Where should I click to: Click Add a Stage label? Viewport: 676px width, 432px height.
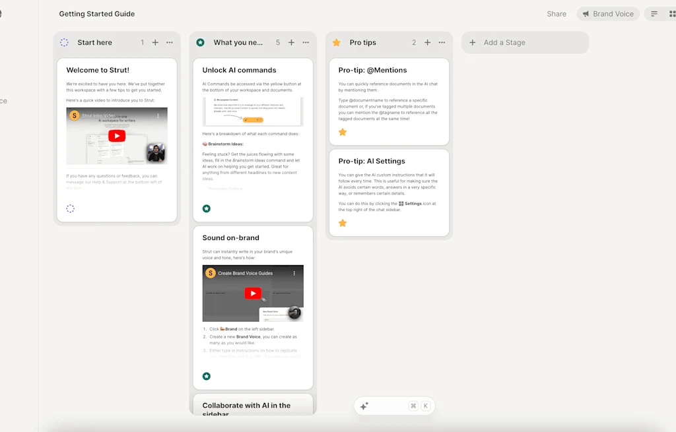(504, 42)
